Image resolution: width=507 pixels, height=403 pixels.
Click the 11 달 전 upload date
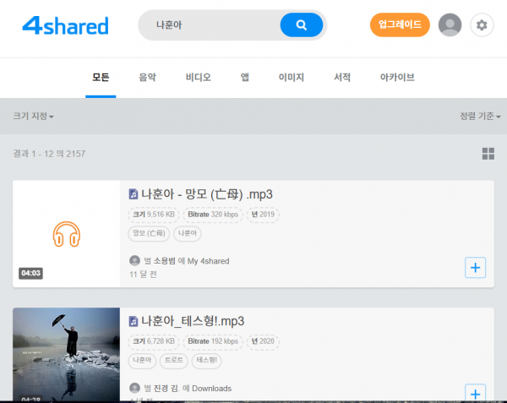tap(144, 275)
